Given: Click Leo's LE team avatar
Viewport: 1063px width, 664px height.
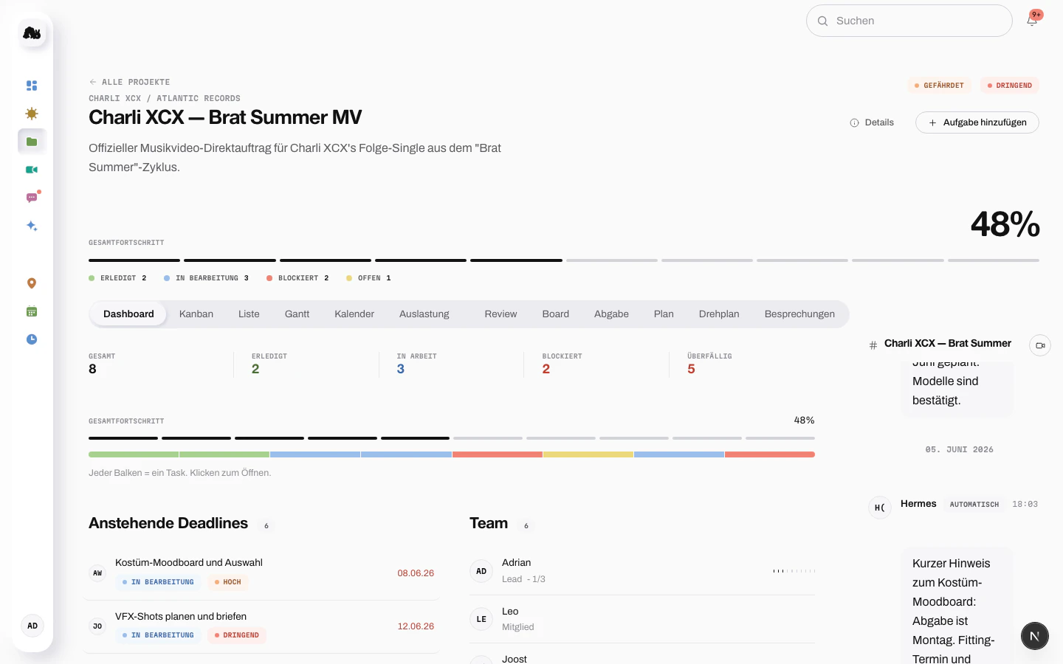Looking at the screenshot, I should (x=481, y=619).
